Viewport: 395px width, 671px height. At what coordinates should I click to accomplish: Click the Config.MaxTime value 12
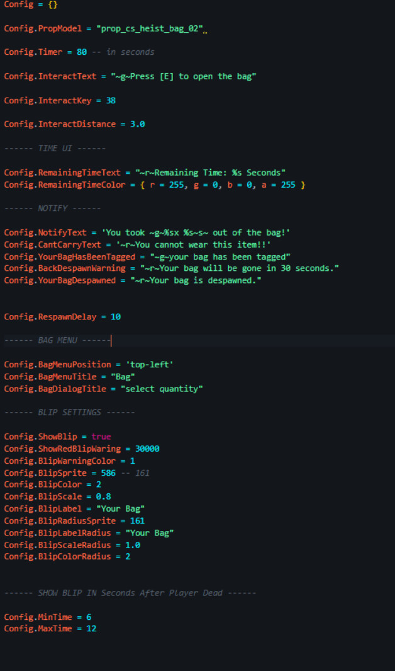[91, 629]
